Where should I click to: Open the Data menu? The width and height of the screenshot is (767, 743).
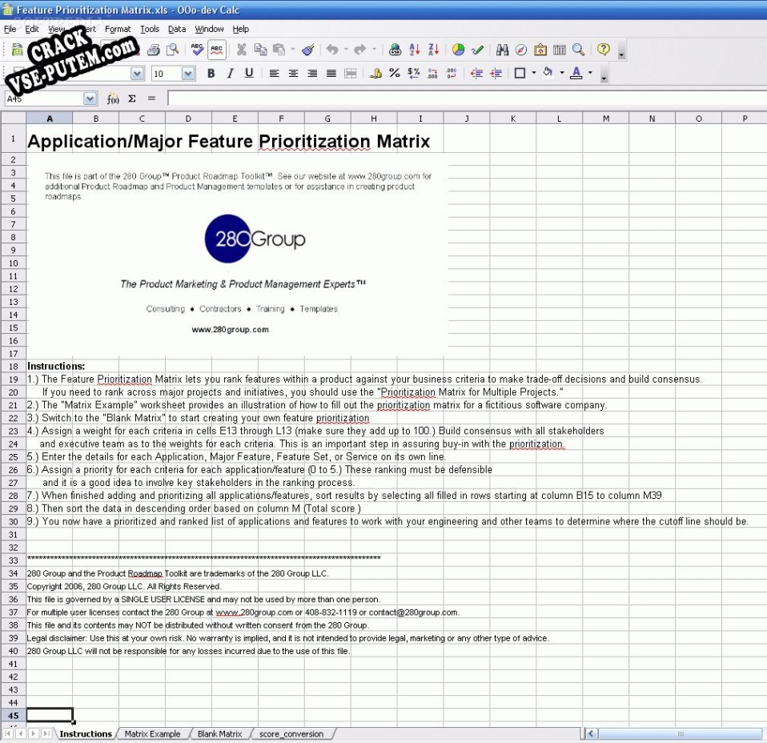pyautogui.click(x=177, y=29)
